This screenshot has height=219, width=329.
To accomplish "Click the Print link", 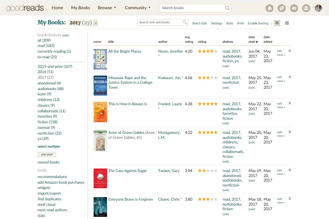I will 240,23.
